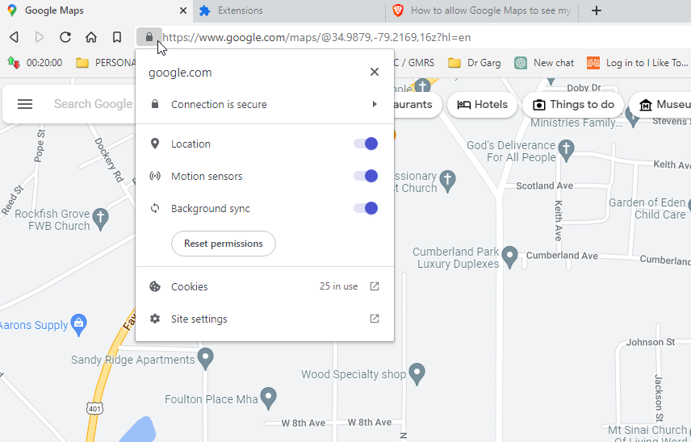The width and height of the screenshot is (691, 442).
Task: Toggle the Motion sensors permission switch
Action: 366,176
